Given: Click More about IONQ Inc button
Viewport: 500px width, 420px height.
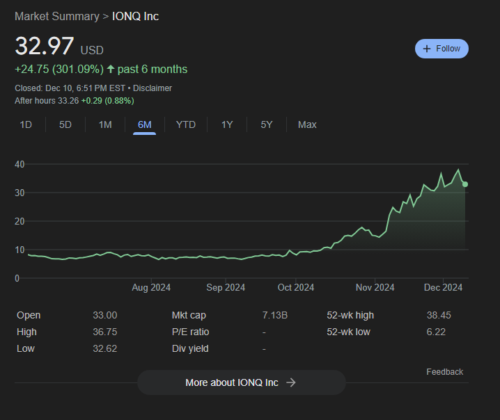Looking at the screenshot, I should tap(242, 382).
